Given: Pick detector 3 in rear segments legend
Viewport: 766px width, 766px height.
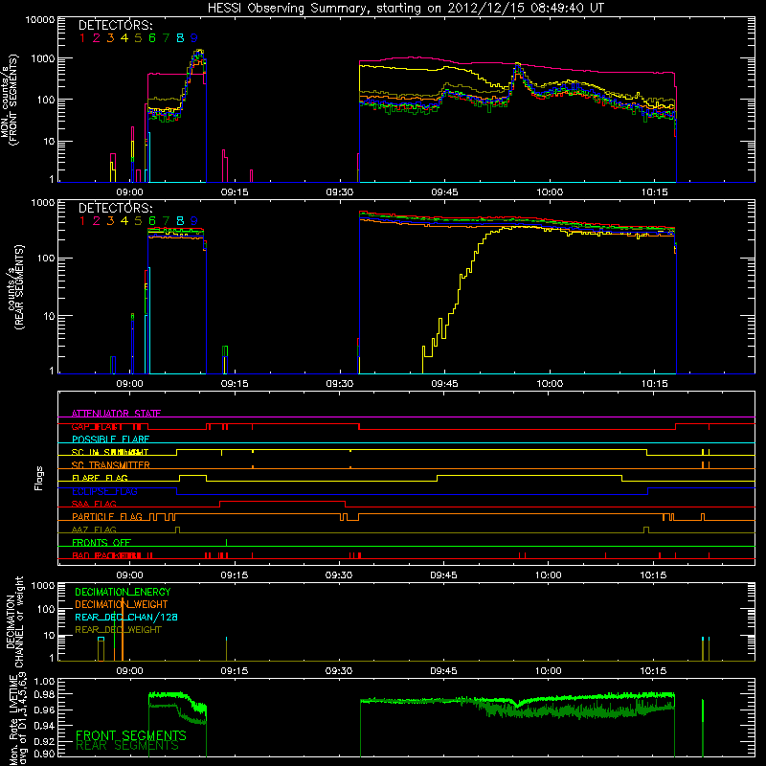Looking at the screenshot, I should [x=110, y=221].
